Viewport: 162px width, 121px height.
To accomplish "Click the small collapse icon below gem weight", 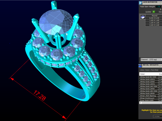I will (161, 9).
